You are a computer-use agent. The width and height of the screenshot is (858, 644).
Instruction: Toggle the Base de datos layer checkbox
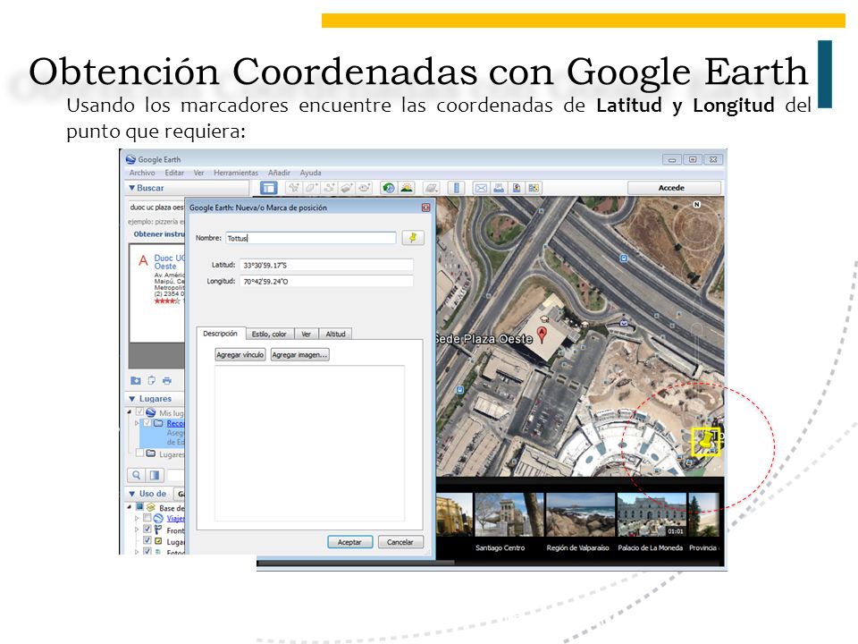[140, 507]
